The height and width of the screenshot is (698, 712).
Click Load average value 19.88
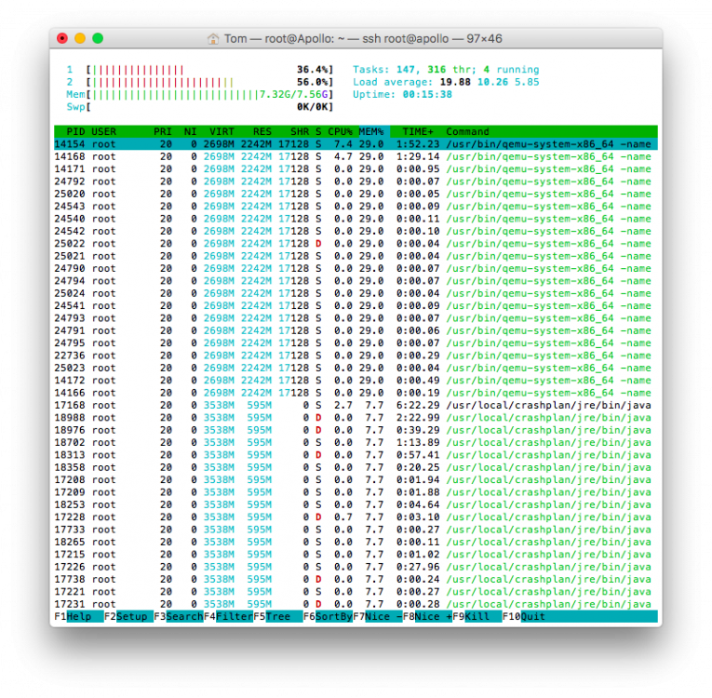pyautogui.click(x=455, y=82)
